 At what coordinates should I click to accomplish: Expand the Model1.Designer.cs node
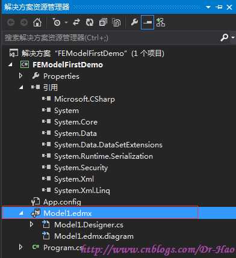point(31,224)
